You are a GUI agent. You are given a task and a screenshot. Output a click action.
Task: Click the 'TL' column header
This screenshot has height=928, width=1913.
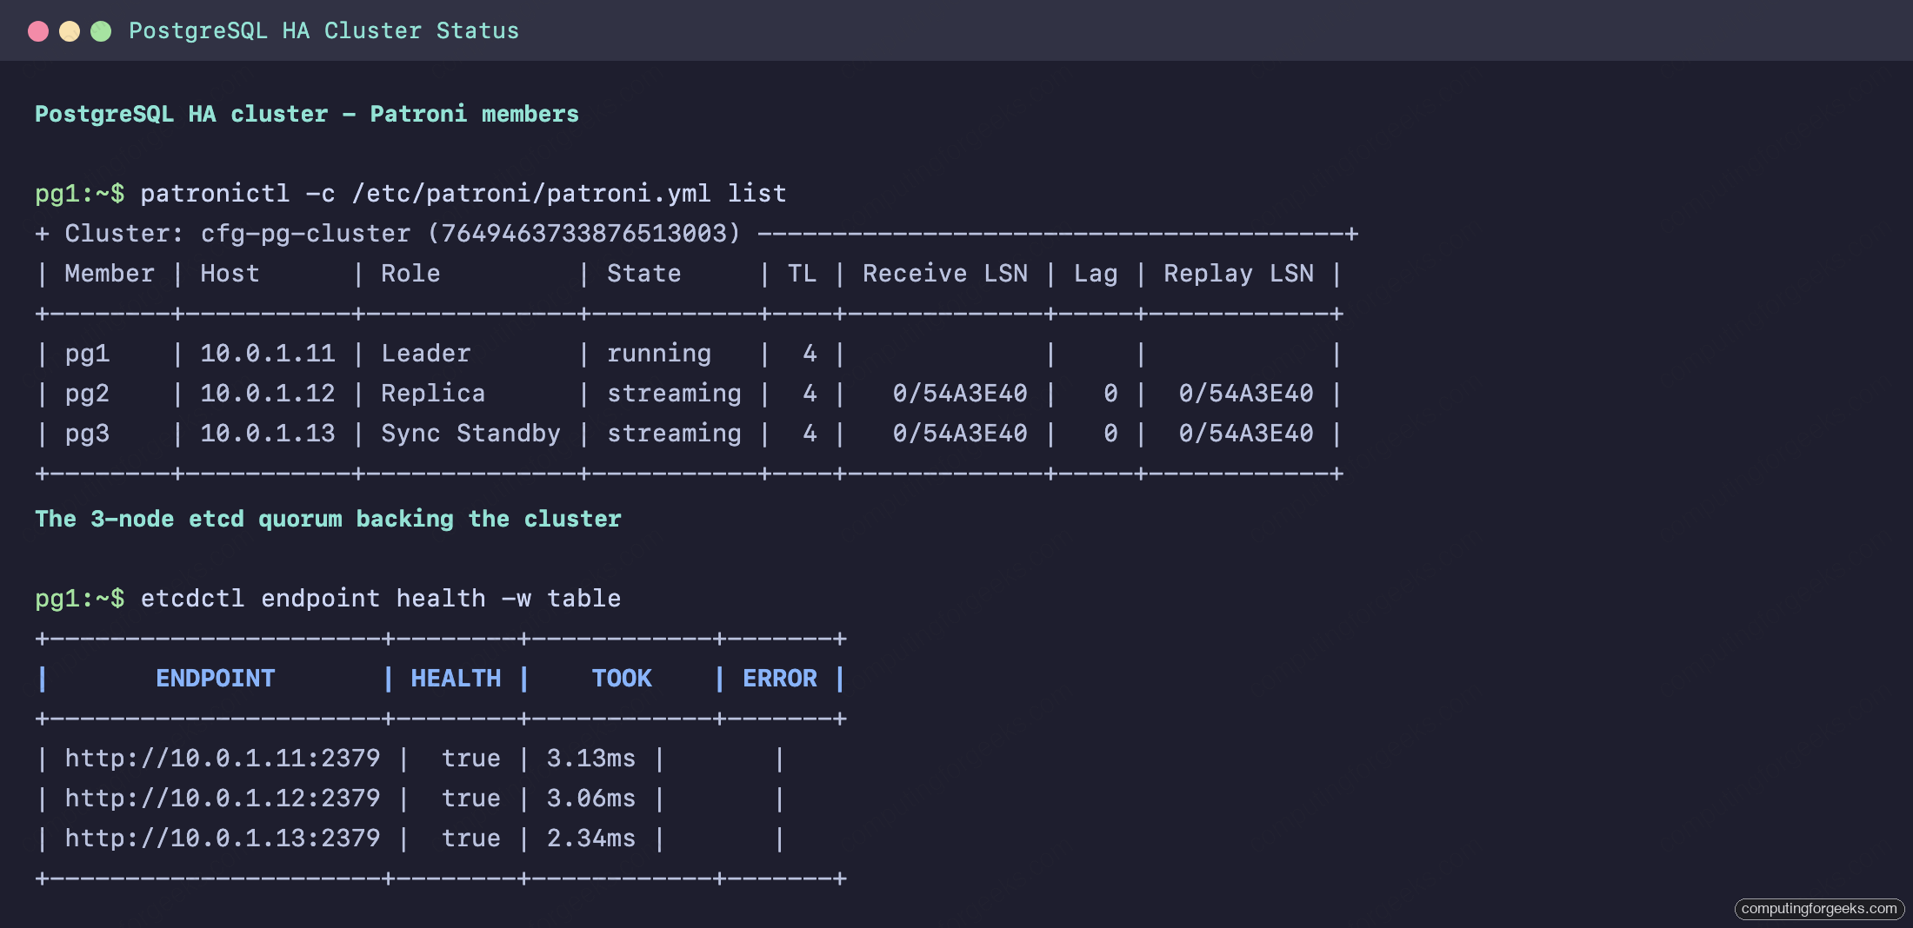pyautogui.click(x=802, y=274)
